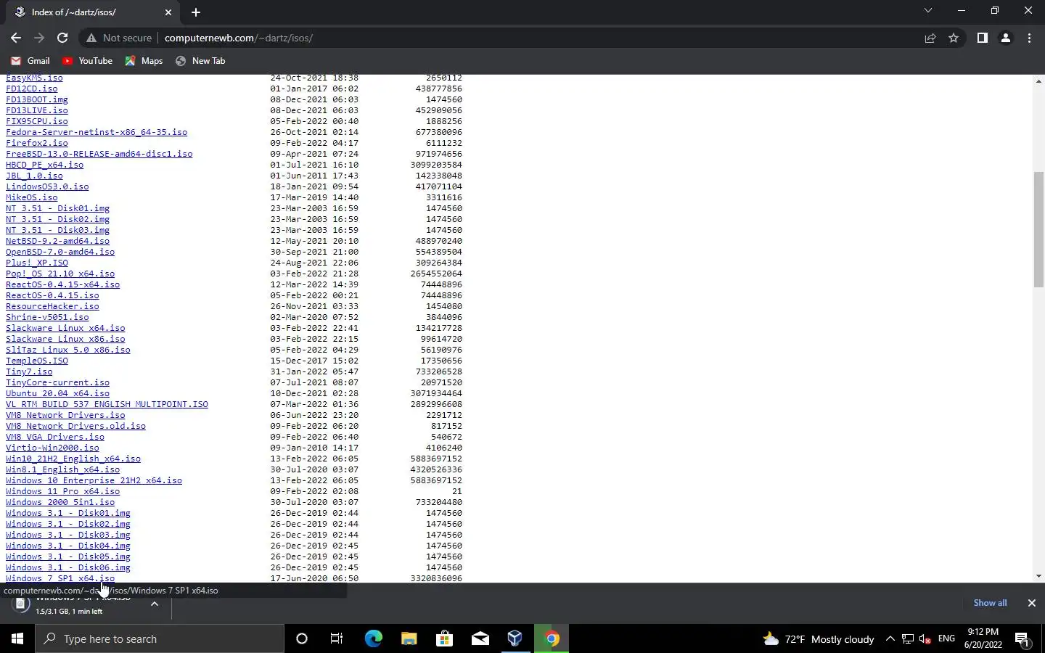Close the Index of /~dartz/isos/ tab
1045x653 pixels.
(x=168, y=12)
